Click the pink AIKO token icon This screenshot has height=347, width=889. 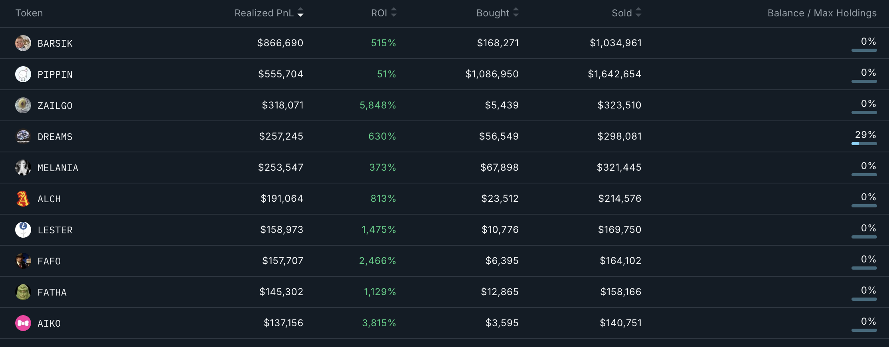[23, 323]
